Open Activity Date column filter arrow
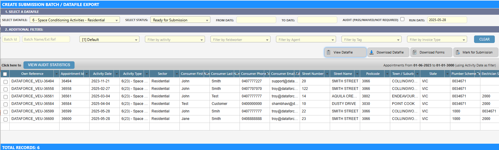Image resolution: width=499 pixels, height=150 pixels. pos(117,74)
